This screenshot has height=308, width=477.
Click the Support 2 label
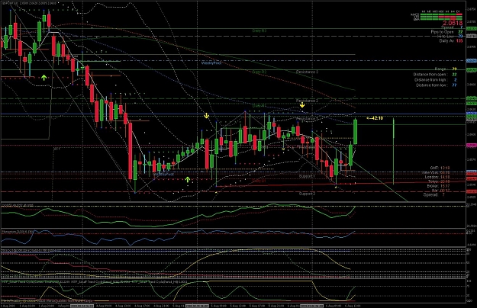click(x=307, y=193)
